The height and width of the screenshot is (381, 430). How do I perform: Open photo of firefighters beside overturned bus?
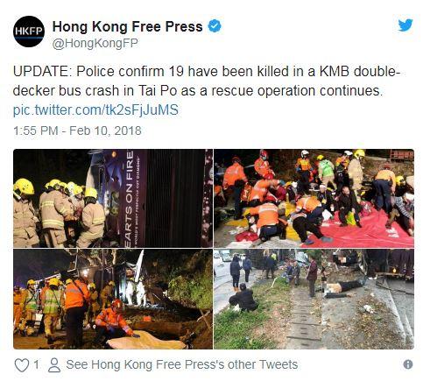pos(113,198)
